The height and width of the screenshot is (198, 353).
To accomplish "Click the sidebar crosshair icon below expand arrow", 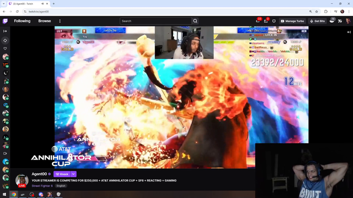I will click(5, 41).
